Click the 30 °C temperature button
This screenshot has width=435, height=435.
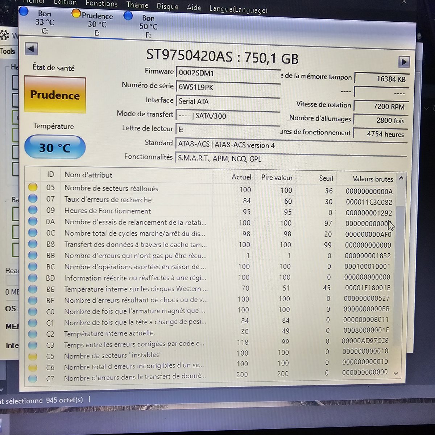point(55,148)
